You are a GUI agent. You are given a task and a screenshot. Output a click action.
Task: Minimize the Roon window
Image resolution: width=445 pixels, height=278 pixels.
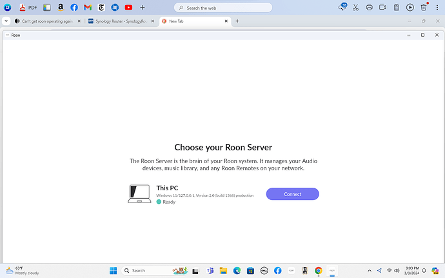[x=409, y=35]
